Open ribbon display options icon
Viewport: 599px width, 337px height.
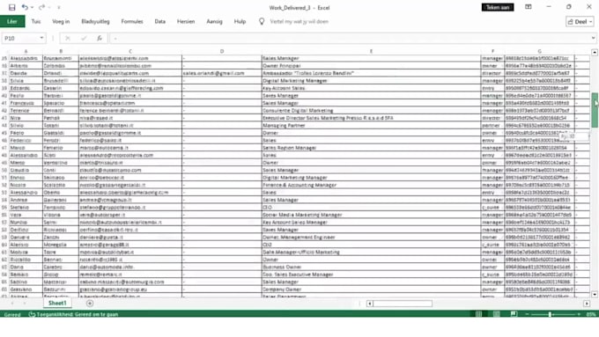pyautogui.click(x=529, y=7)
